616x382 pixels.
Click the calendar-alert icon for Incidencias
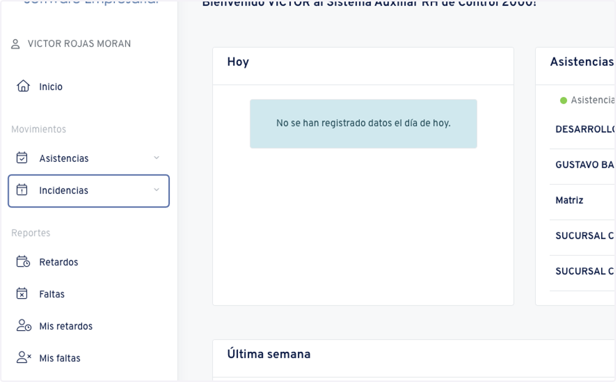[x=22, y=189]
